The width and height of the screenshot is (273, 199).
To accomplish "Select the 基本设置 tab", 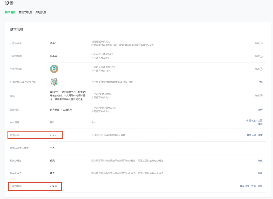I will (x=10, y=12).
